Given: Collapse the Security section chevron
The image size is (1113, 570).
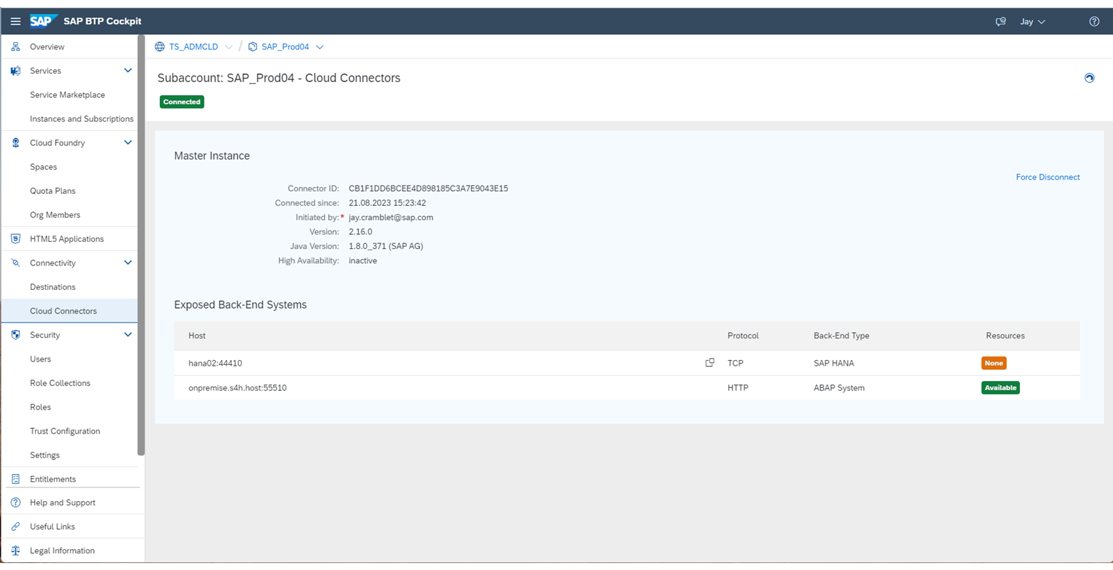Looking at the screenshot, I should pyautogui.click(x=128, y=334).
